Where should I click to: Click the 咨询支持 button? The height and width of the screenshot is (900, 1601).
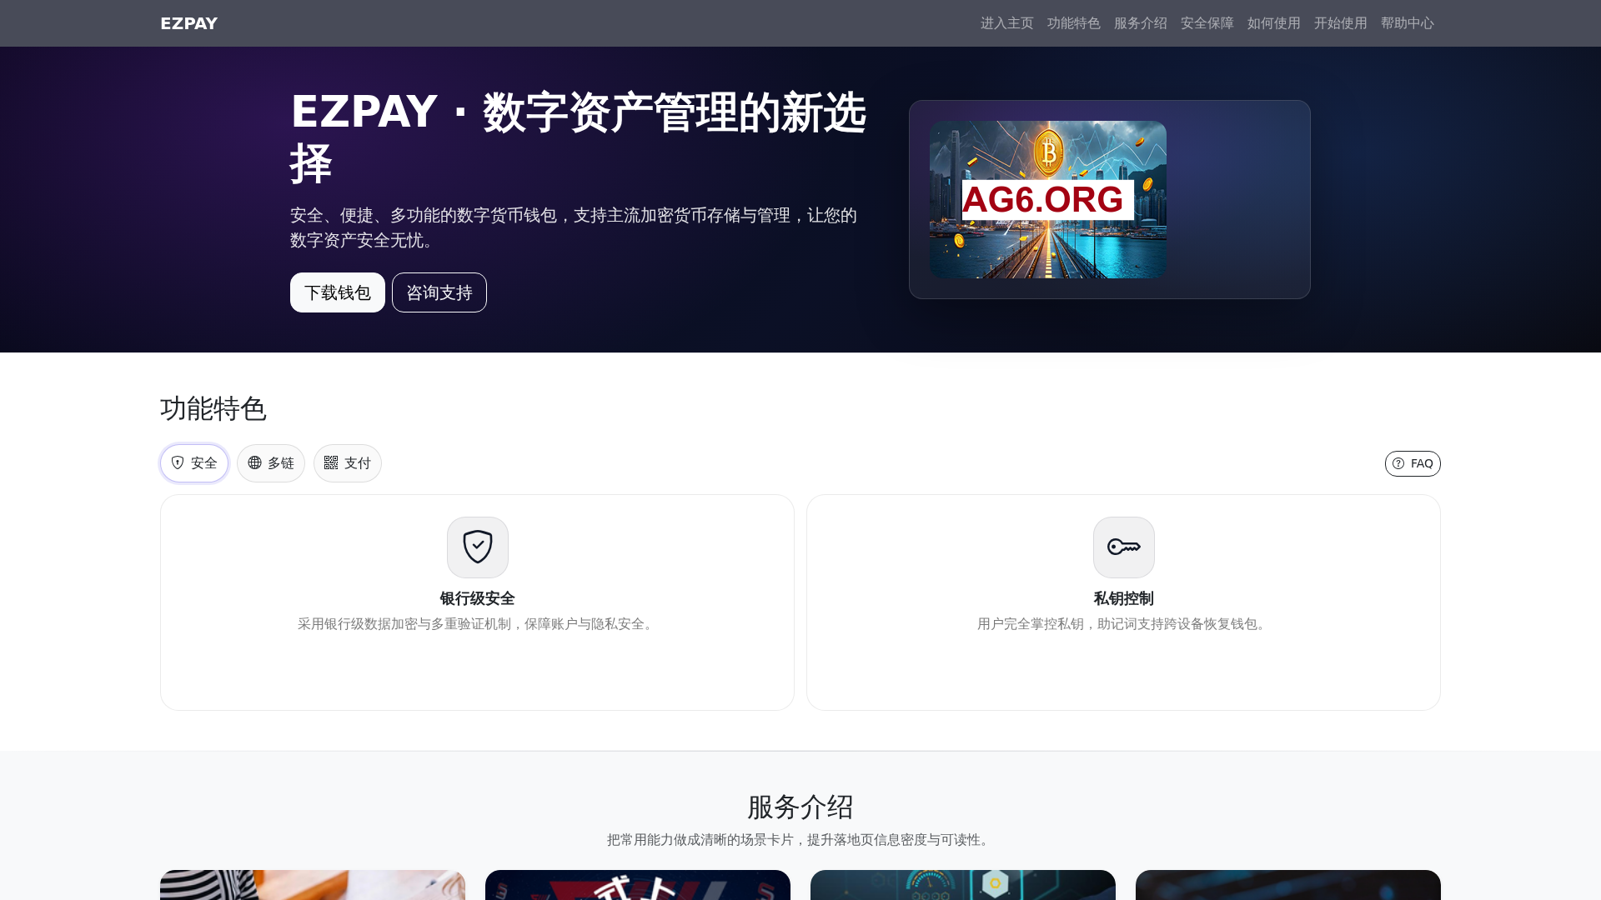(439, 292)
